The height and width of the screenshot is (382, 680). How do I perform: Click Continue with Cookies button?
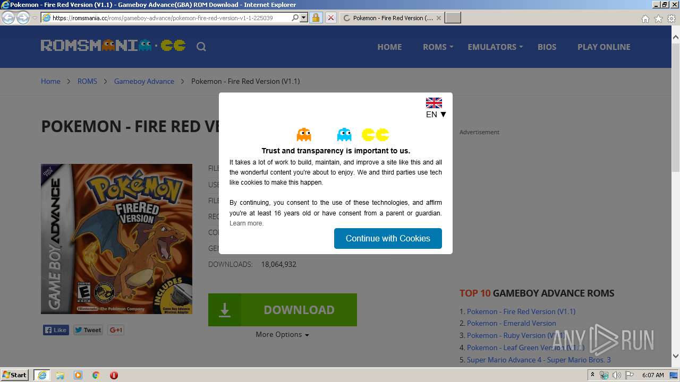pos(388,238)
